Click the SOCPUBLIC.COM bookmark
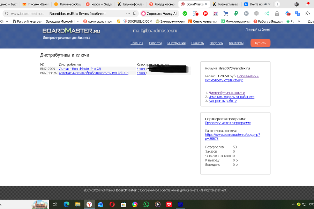The width and height of the screenshot is (314, 209). click(137, 21)
